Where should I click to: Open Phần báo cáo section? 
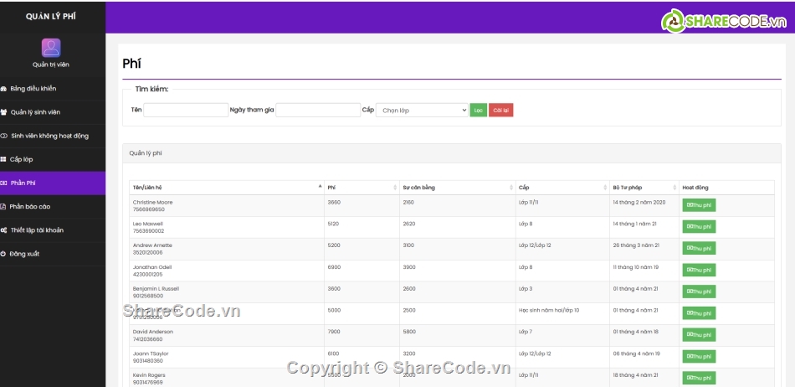coord(53,206)
